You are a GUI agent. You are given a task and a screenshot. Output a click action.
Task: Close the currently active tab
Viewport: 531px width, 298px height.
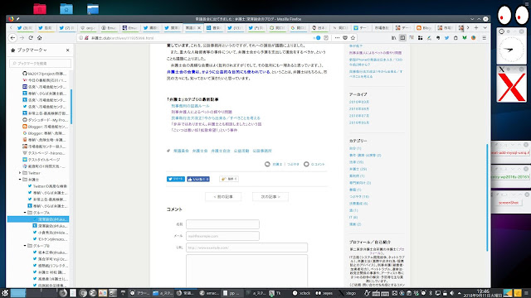[199, 28]
